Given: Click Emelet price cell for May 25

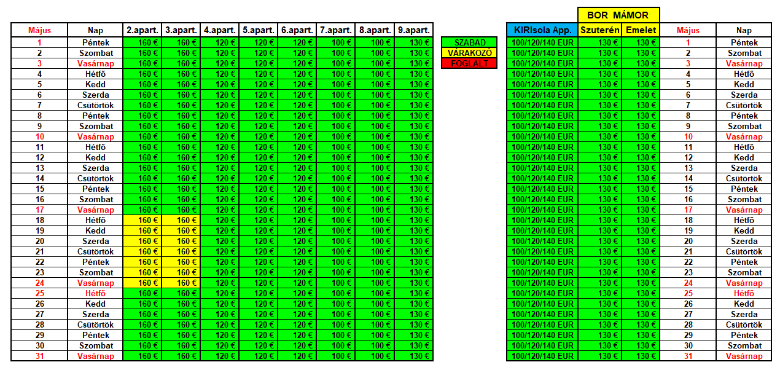Looking at the screenshot, I should coord(641,293).
